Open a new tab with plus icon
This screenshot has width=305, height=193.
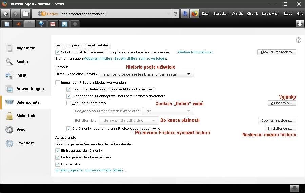(75, 24)
